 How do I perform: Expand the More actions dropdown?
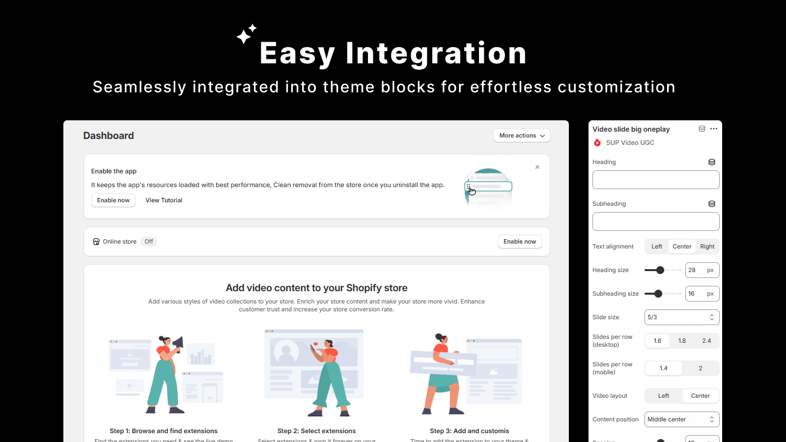coord(521,136)
